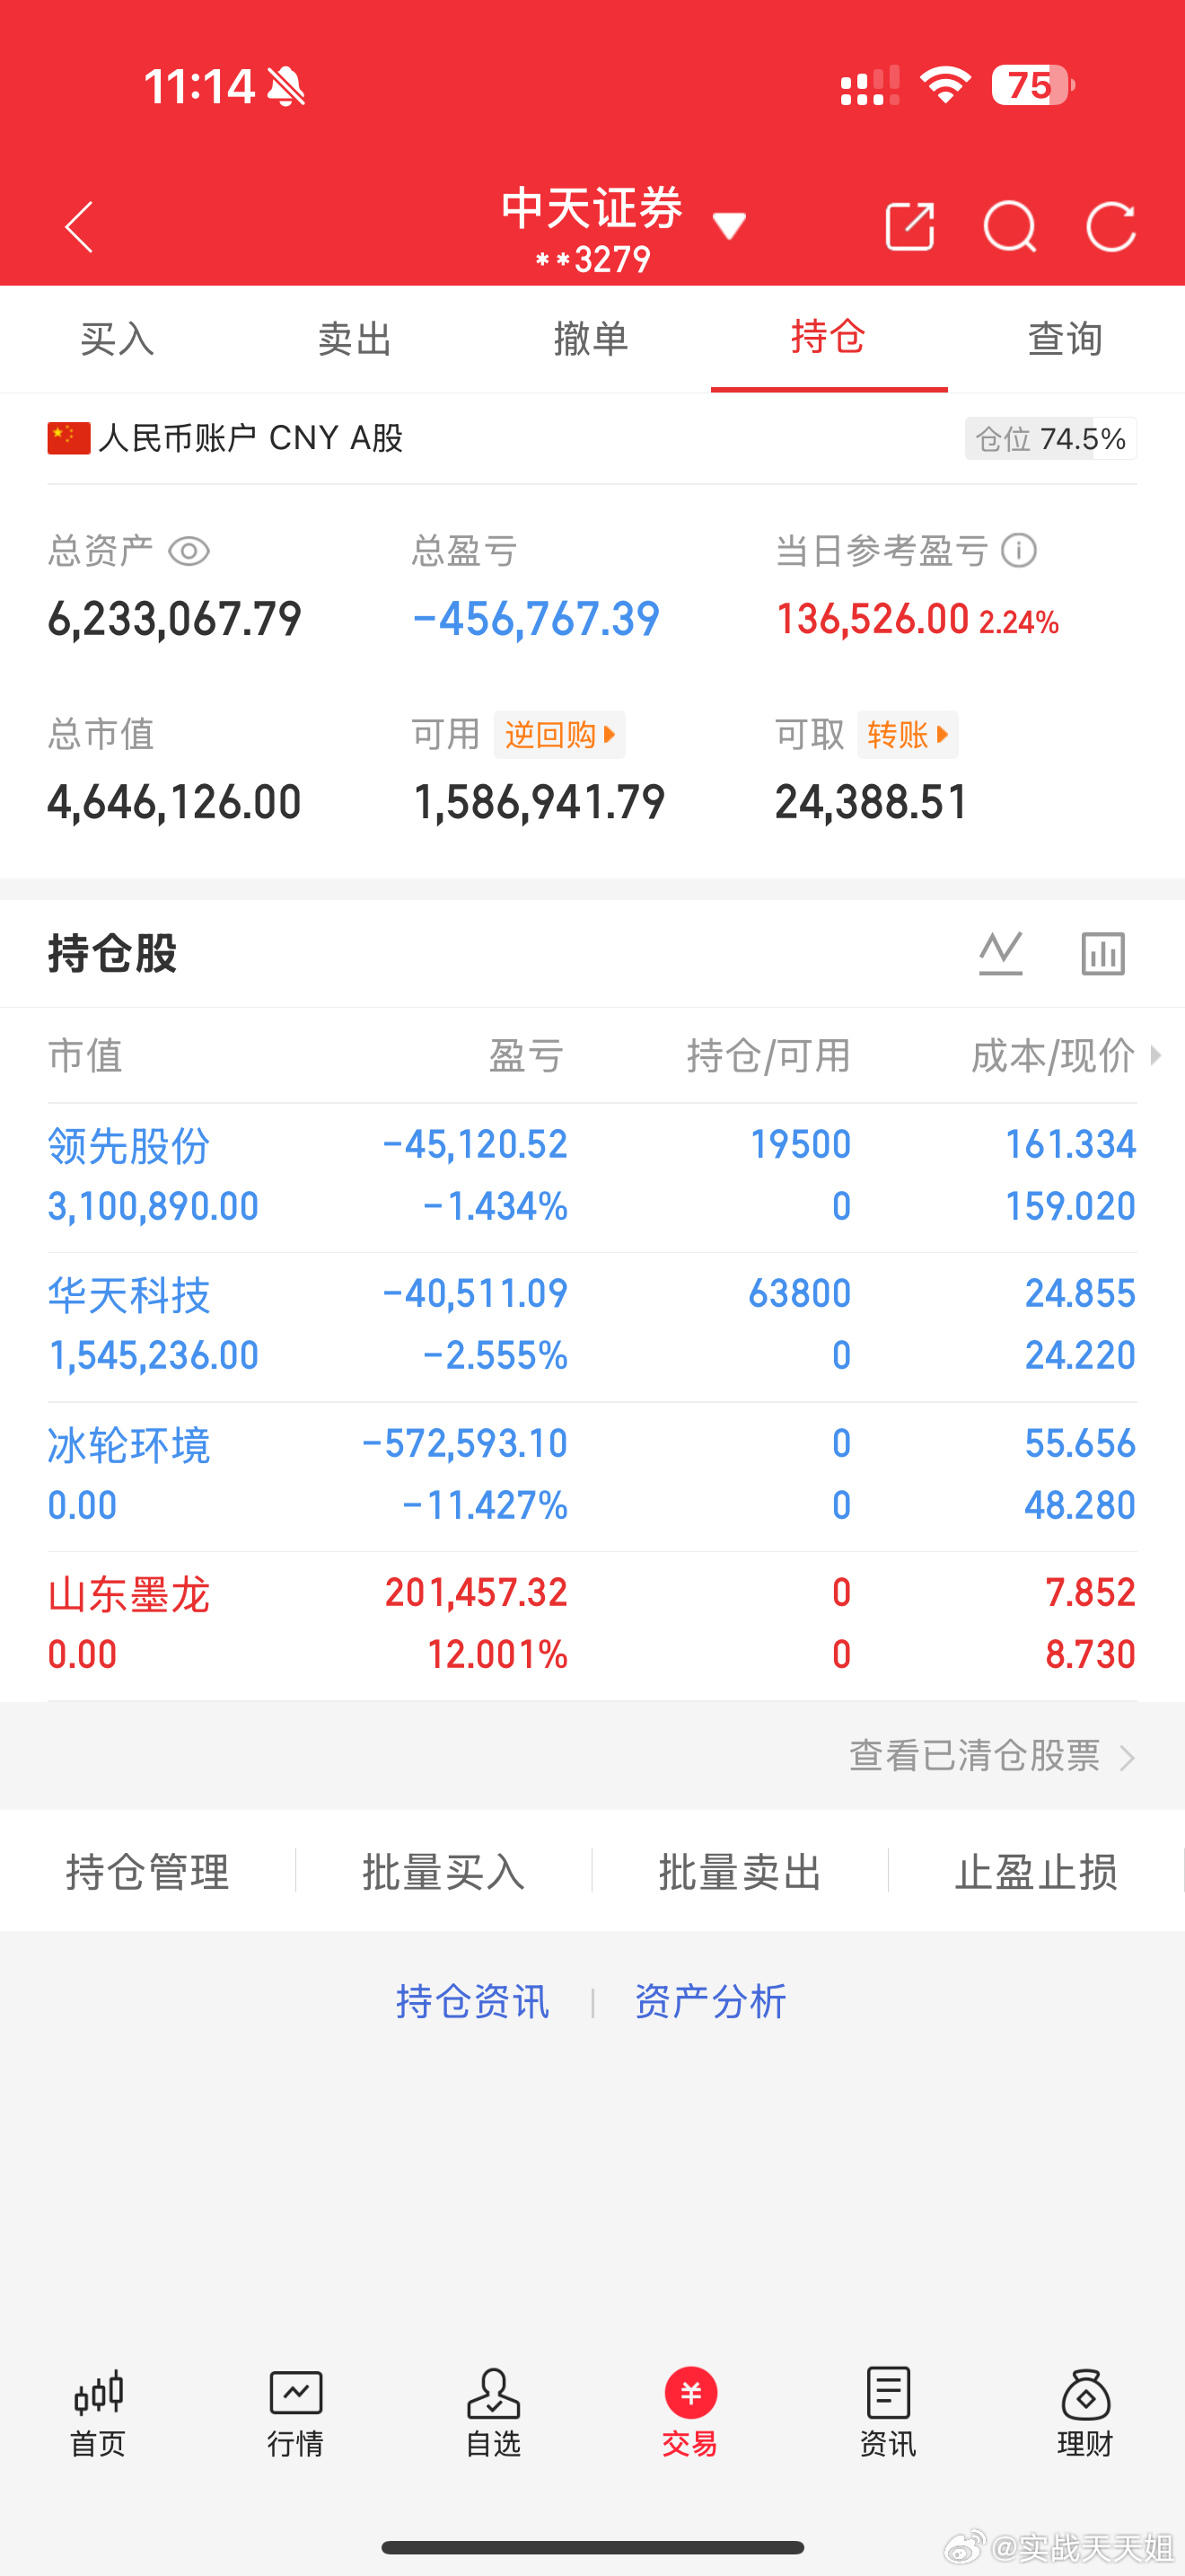This screenshot has height=2576, width=1185.
Task: Tap 总市值 value 4,646,126.00
Action: 175,802
